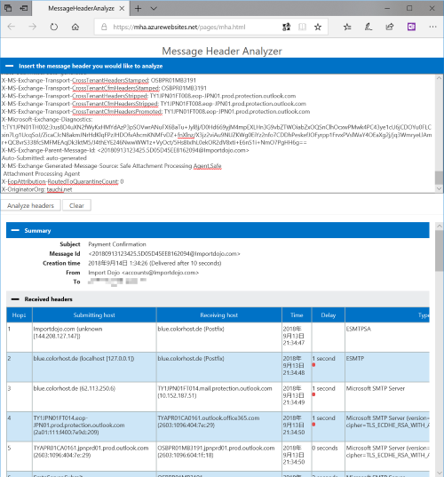Click set these tabs aside icon
444x477 pixels.
click(x=24, y=8)
